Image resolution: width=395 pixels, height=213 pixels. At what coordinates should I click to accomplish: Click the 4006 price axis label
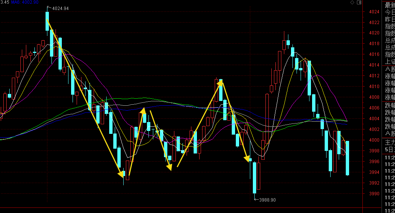pyautogui.click(x=374, y=108)
